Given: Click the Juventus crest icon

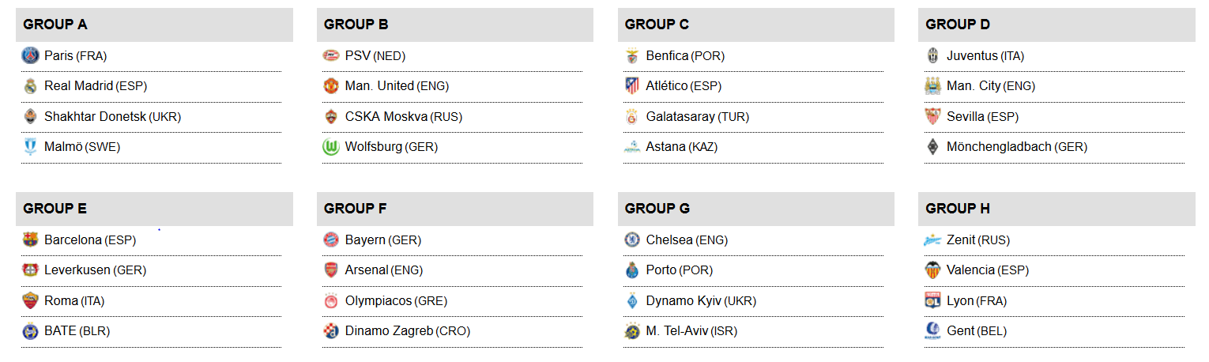Looking at the screenshot, I should point(932,55).
